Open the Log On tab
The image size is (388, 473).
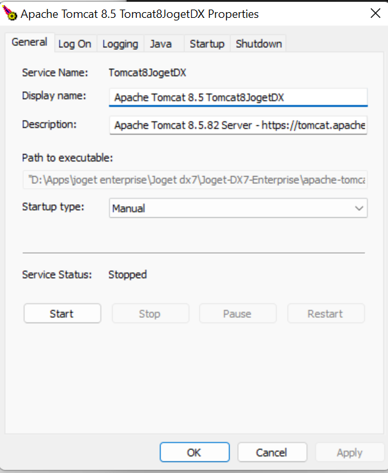point(75,43)
